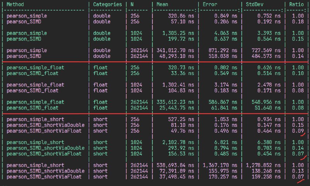Click mean value 37,498.45 ns
The image size is (310, 186).
pyautogui.click(x=177, y=177)
